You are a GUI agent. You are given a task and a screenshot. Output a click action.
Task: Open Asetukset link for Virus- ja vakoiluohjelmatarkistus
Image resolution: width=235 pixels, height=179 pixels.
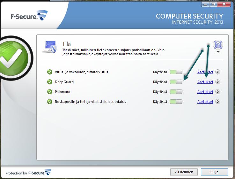[x=205, y=72]
